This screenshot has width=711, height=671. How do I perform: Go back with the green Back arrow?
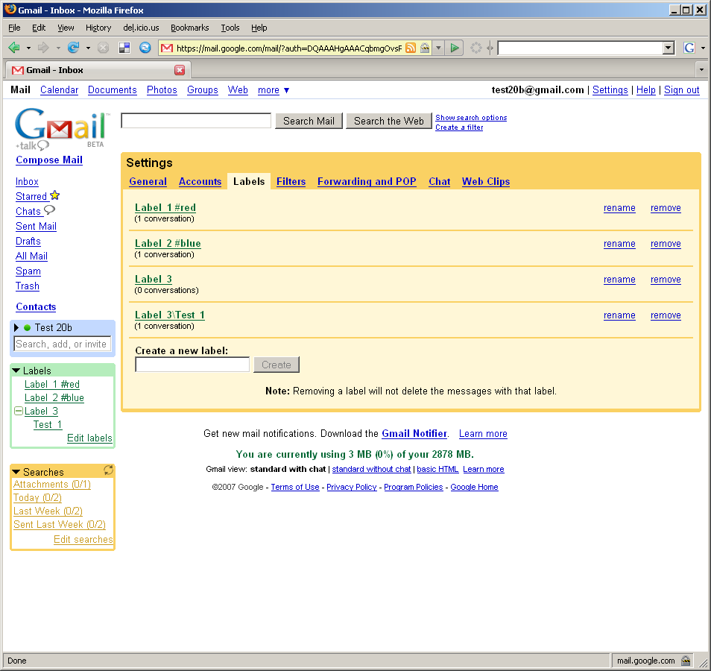click(x=14, y=48)
